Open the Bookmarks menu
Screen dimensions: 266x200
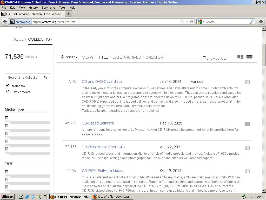coord(49,8)
